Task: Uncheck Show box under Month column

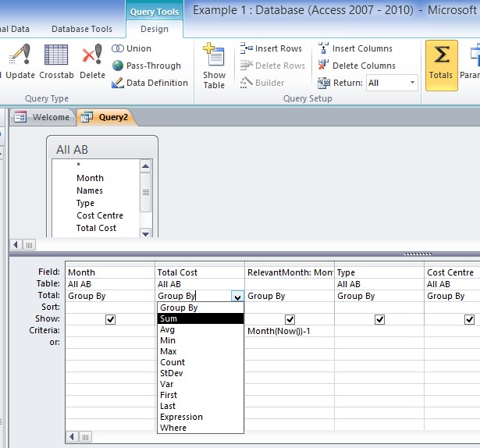Action: pyautogui.click(x=110, y=319)
